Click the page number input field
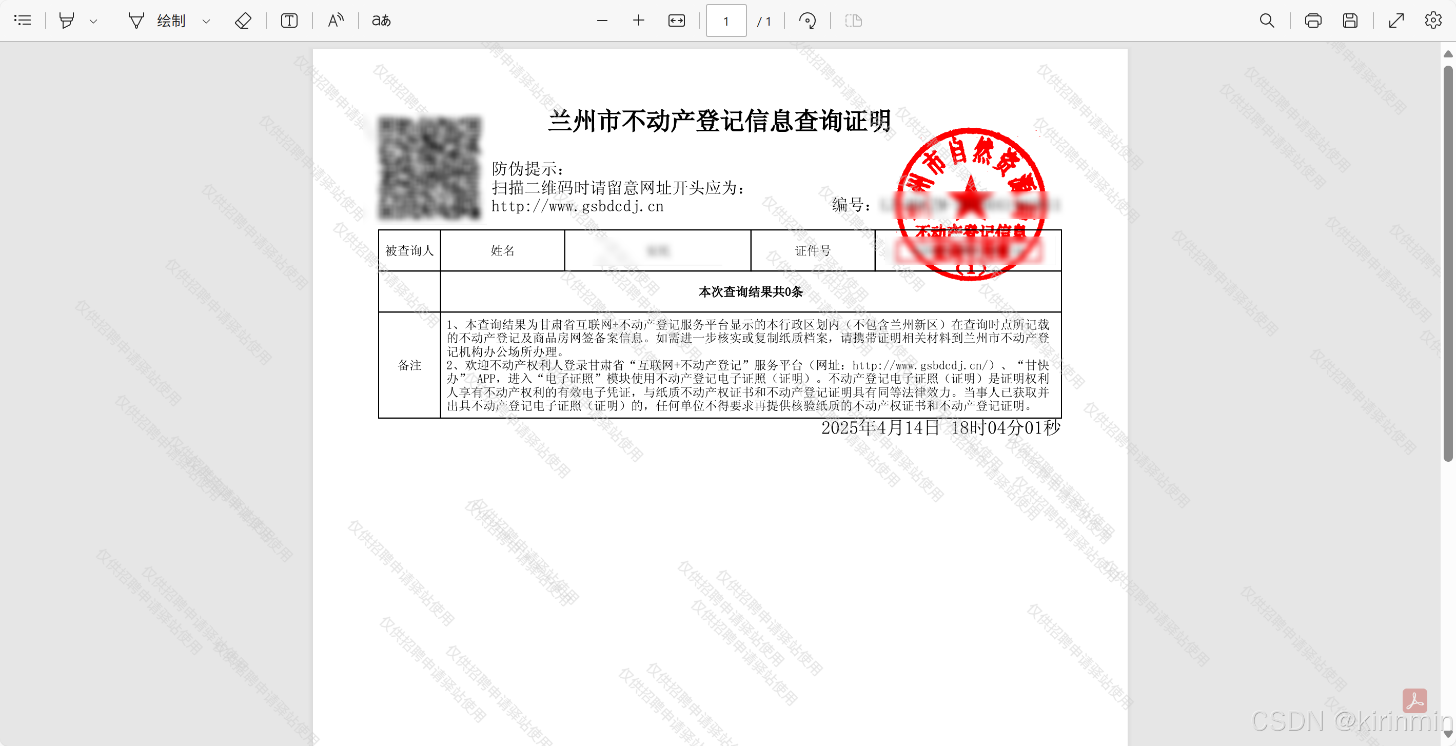This screenshot has height=746, width=1456. pyautogui.click(x=726, y=22)
